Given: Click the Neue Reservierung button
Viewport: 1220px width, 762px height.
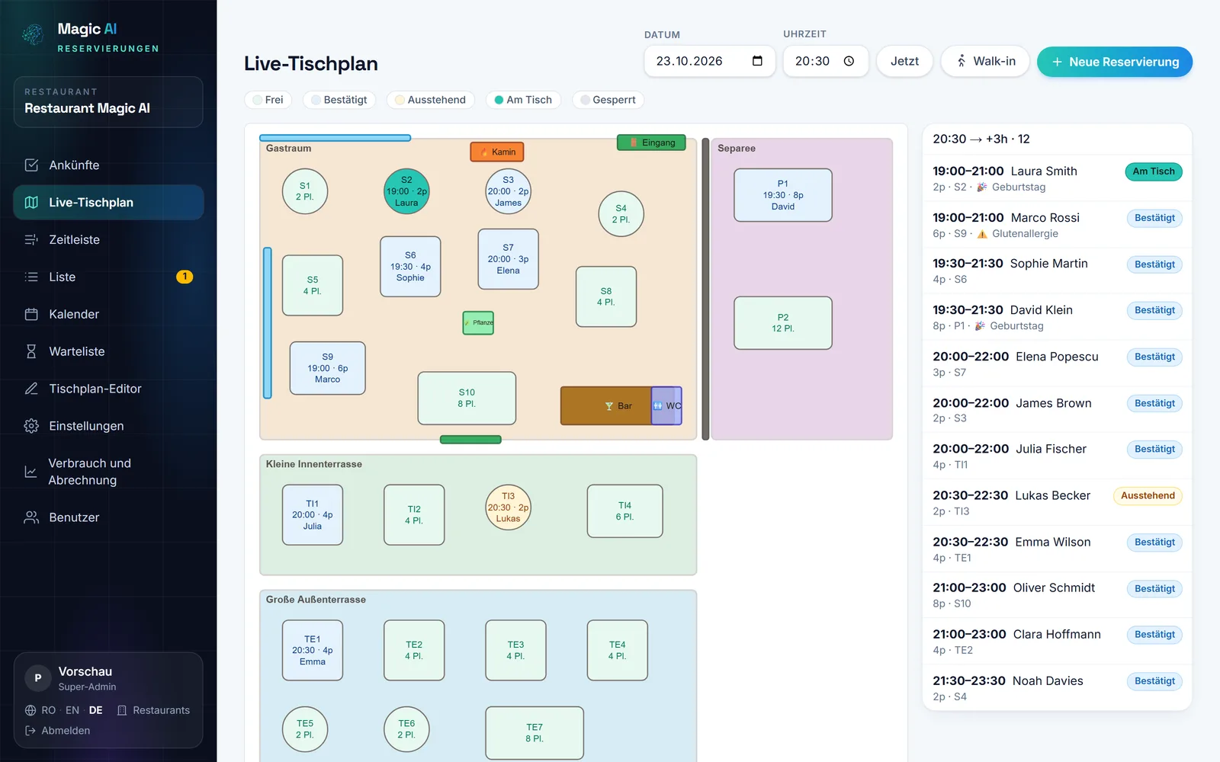Looking at the screenshot, I should (1115, 62).
